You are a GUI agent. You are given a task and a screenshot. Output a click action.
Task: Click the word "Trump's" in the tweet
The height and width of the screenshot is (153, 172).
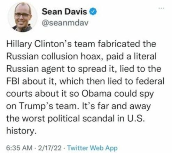36,107
